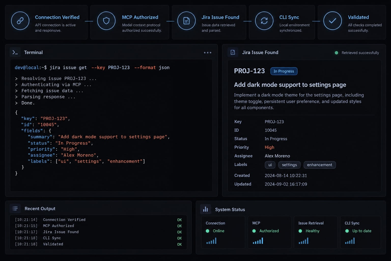Click the terminal command line jira issue get
Screen dimensions: 391x261
click(x=92, y=68)
